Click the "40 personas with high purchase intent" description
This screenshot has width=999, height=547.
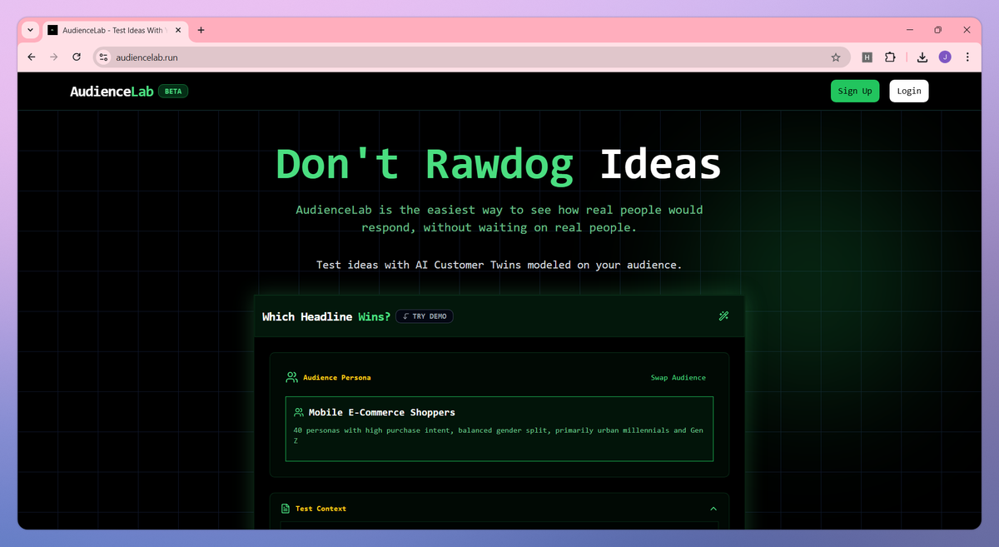[499, 435]
